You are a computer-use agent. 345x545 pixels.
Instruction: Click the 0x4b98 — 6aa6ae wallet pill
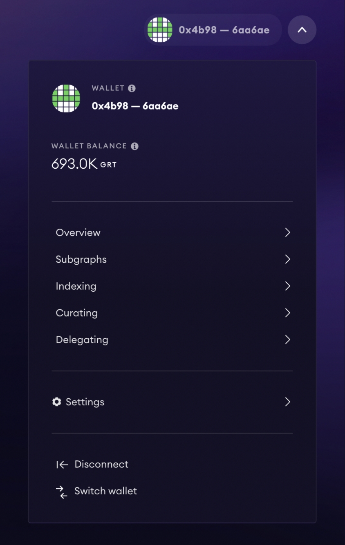(213, 29)
